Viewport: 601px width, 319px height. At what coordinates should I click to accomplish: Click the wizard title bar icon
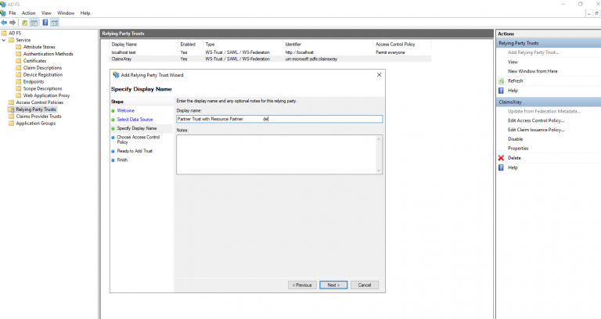[x=116, y=75]
